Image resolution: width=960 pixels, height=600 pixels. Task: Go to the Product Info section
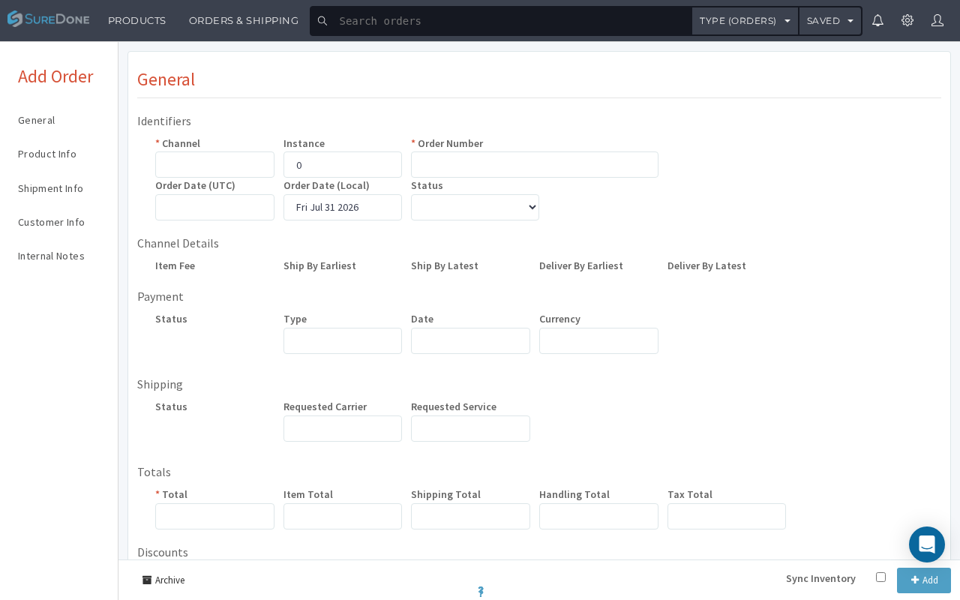[x=47, y=154]
